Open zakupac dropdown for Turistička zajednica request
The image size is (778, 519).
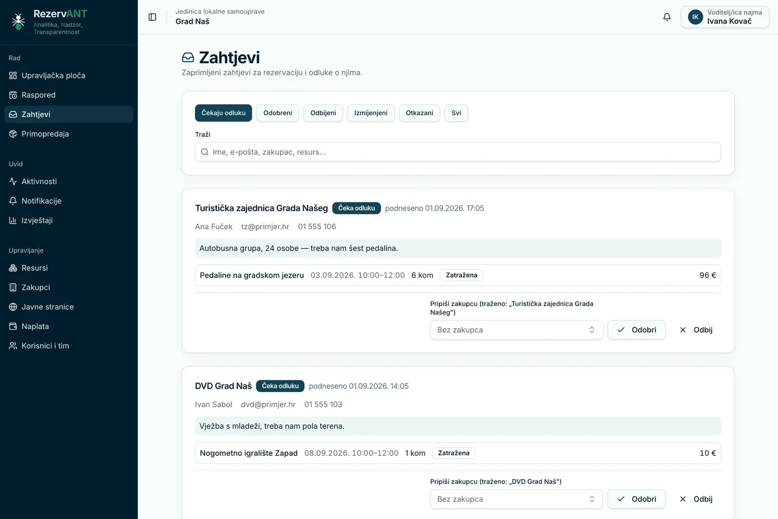click(517, 330)
